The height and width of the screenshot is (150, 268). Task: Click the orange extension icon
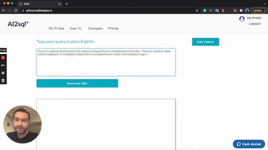tap(235, 10)
